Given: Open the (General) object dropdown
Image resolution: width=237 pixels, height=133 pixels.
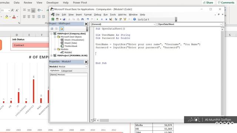Looking at the screenshot, I should click(x=154, y=24).
